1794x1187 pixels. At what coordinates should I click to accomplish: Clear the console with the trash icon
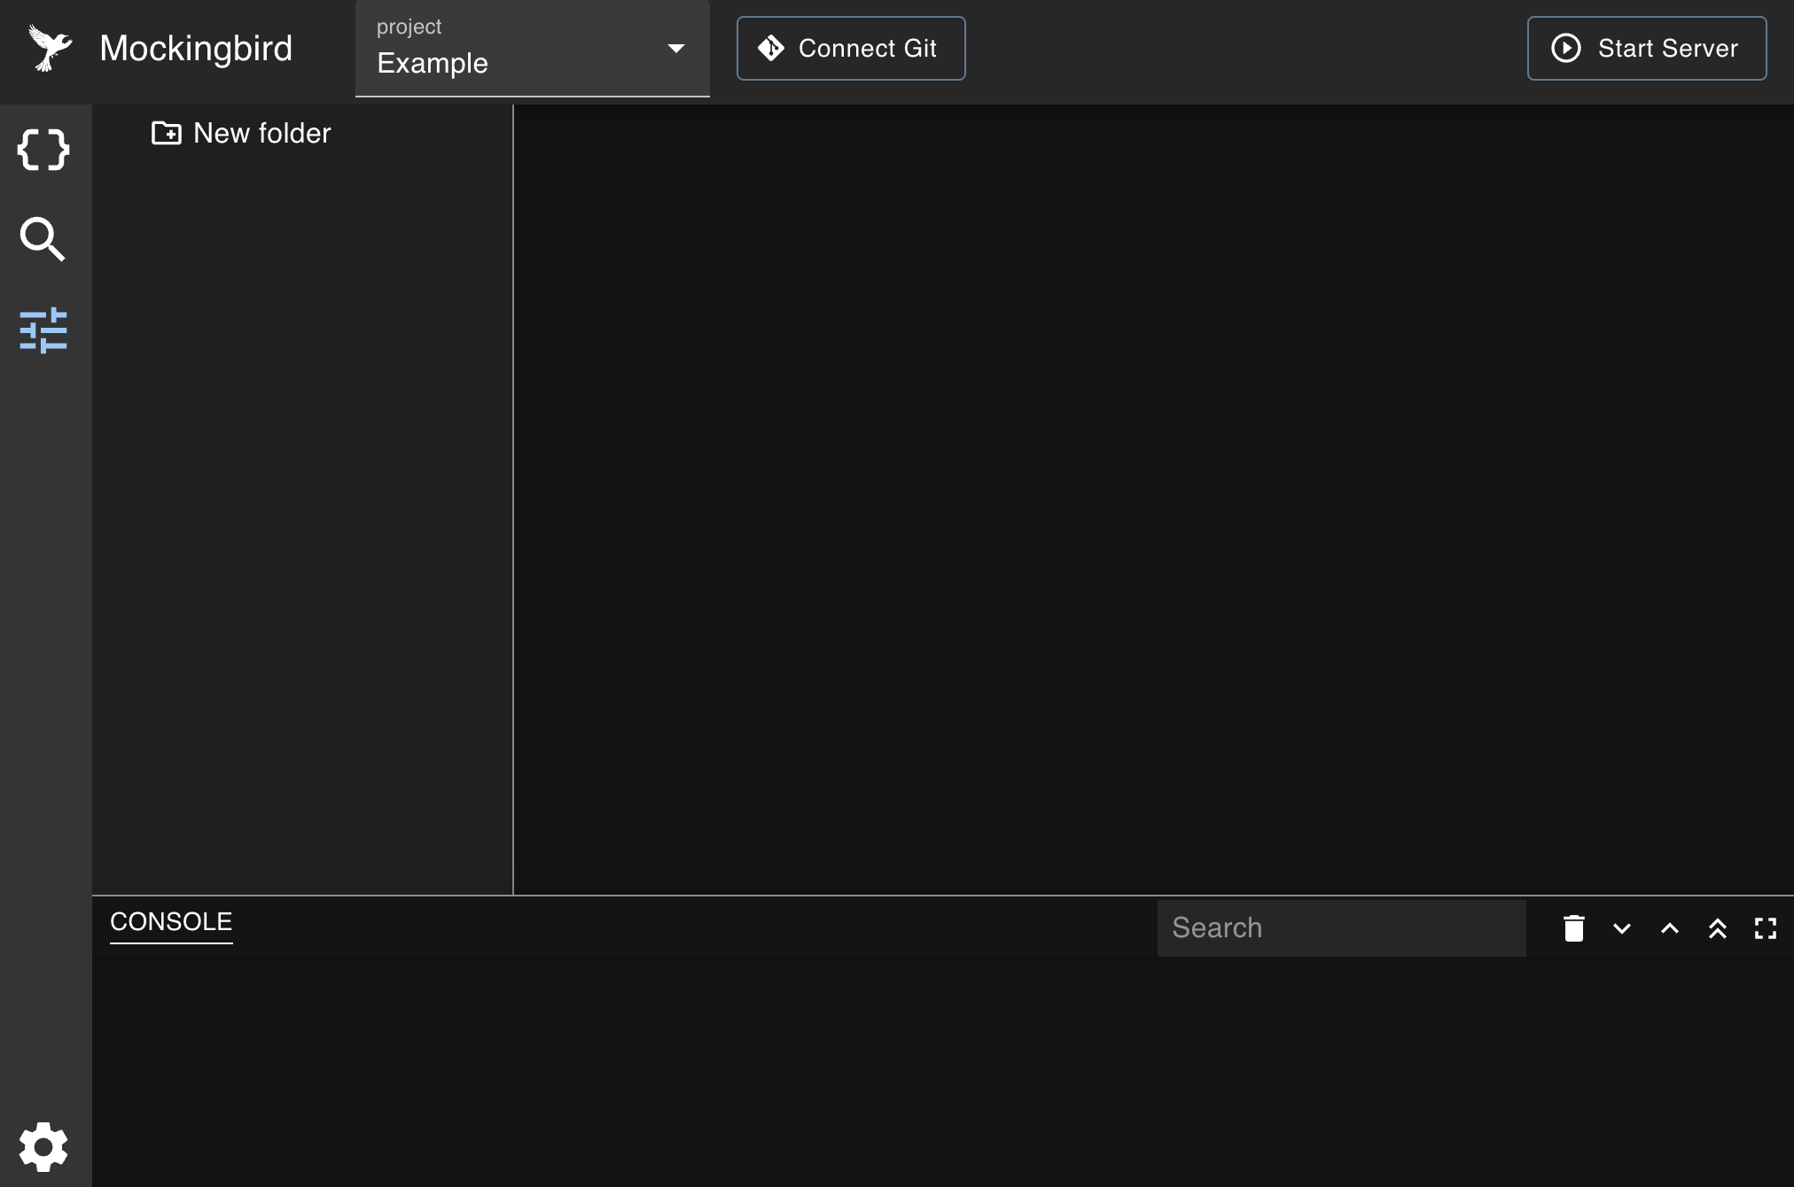pos(1573,928)
